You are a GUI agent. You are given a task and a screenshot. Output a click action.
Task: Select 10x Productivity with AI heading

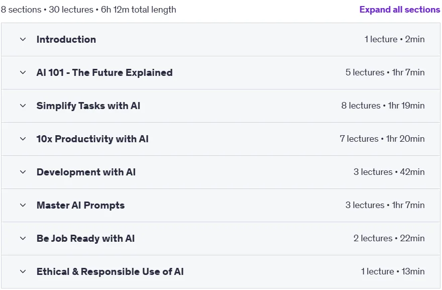pos(92,139)
